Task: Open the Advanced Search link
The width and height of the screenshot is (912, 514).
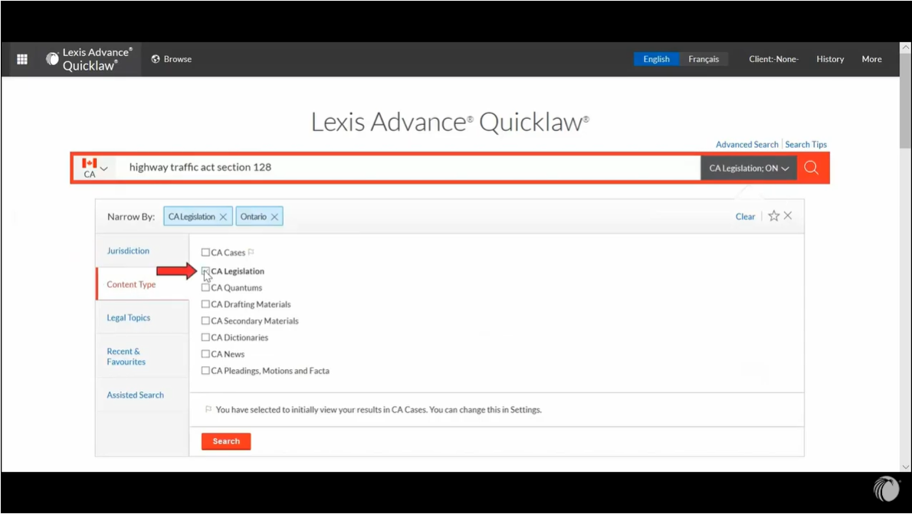Action: (x=746, y=144)
